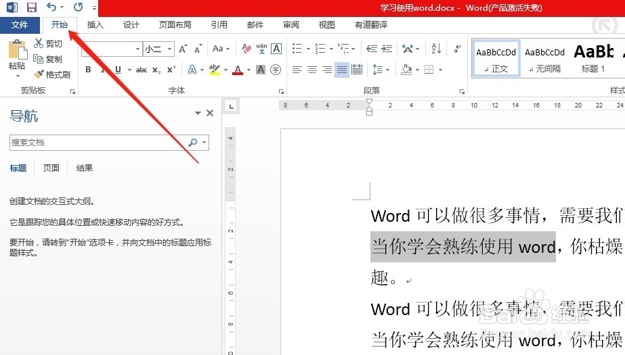Open the File (文件) tab
Image resolution: width=625 pixels, height=355 pixels.
point(20,24)
